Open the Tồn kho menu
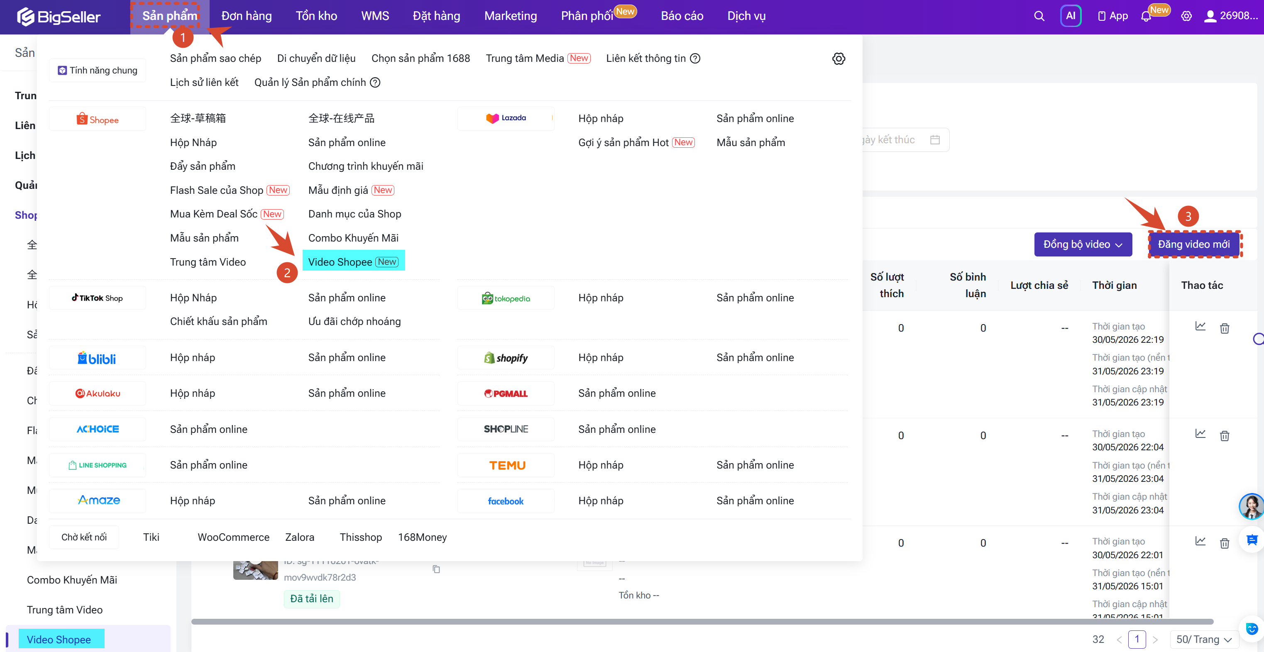The width and height of the screenshot is (1264, 652). tap(316, 16)
